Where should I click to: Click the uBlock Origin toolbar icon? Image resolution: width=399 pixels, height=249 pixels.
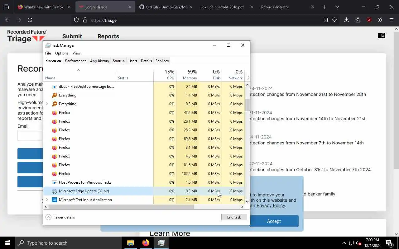point(369,20)
